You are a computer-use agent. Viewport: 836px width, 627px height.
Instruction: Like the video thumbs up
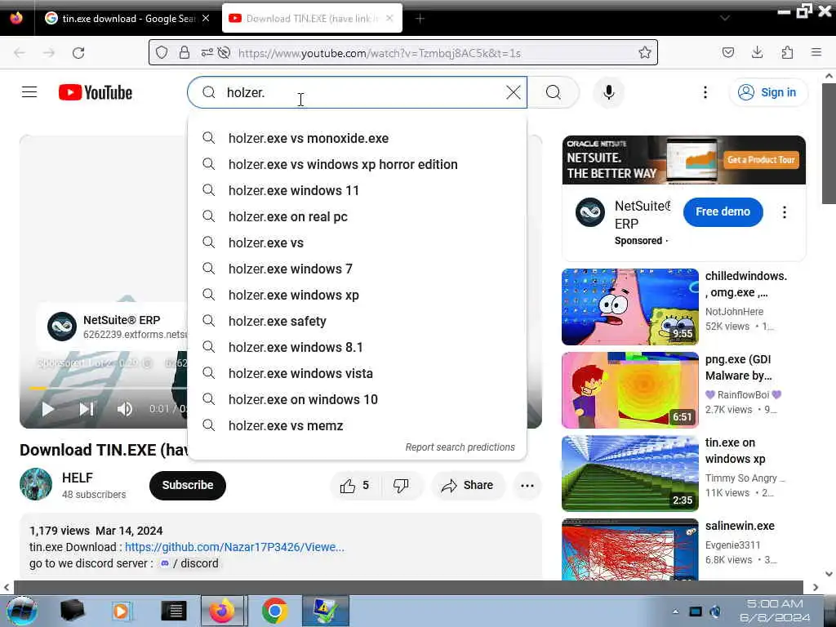click(x=354, y=485)
